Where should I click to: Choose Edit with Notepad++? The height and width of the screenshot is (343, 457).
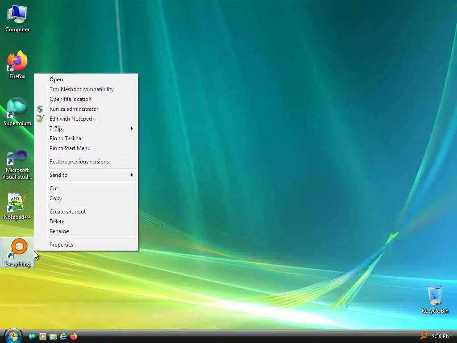tap(86, 119)
